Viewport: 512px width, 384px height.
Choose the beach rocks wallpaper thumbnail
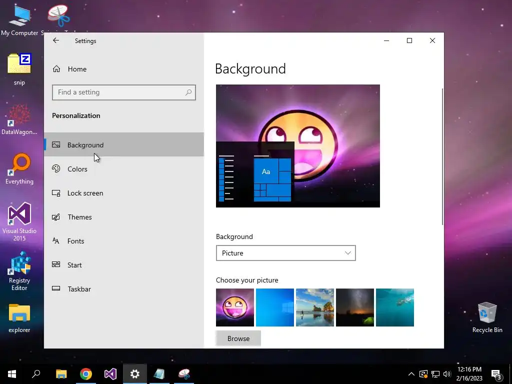pos(315,307)
